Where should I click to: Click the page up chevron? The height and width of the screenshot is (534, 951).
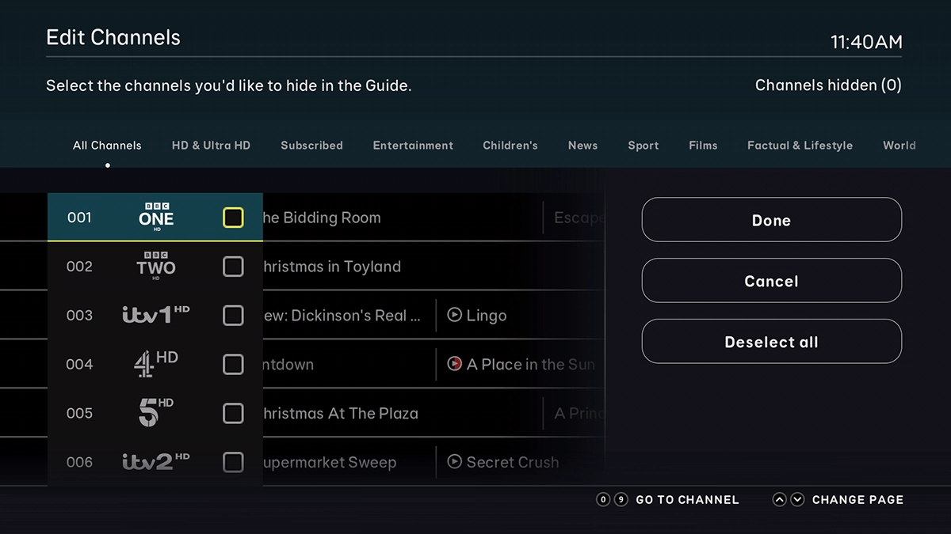click(x=779, y=499)
